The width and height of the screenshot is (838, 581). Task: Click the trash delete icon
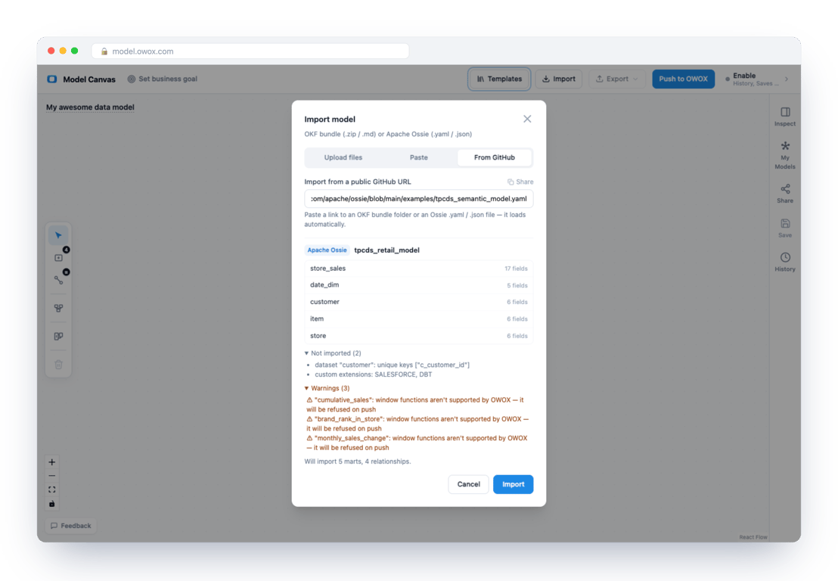point(58,365)
